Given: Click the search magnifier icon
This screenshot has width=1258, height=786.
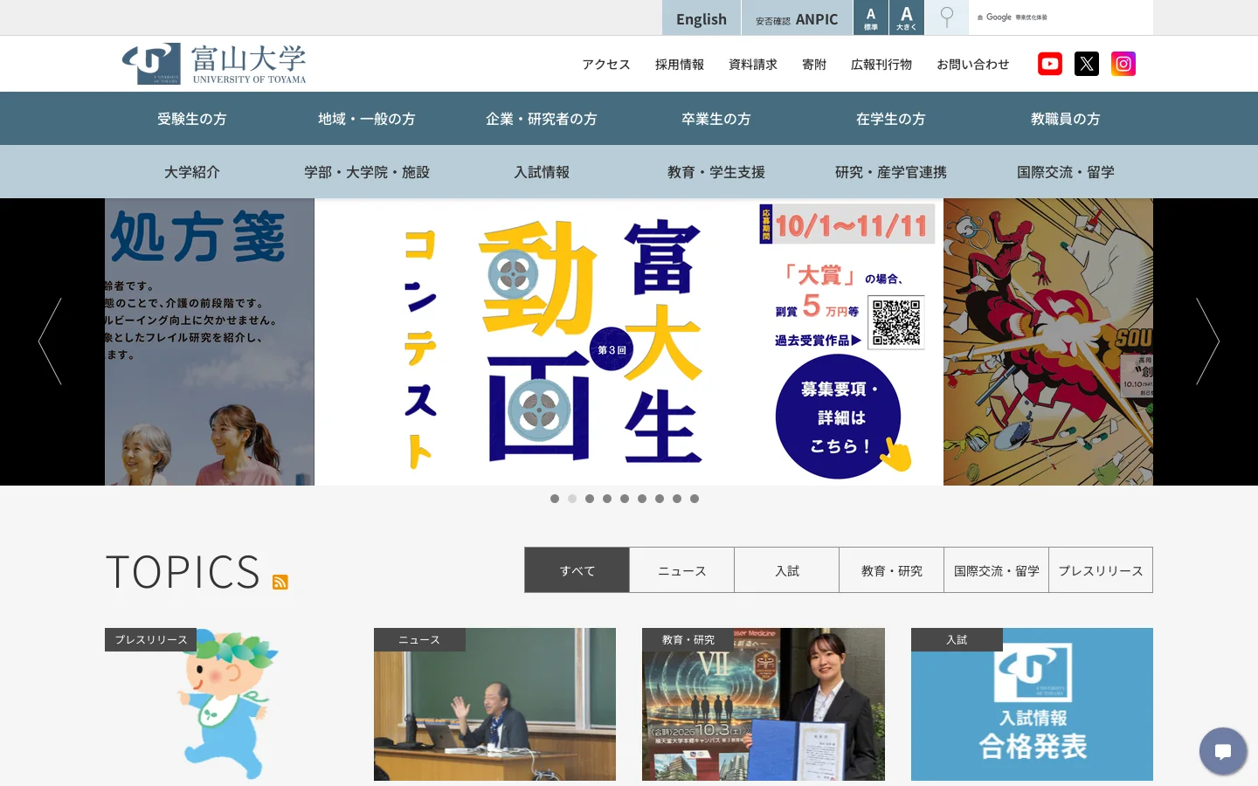Looking at the screenshot, I should click(x=946, y=17).
